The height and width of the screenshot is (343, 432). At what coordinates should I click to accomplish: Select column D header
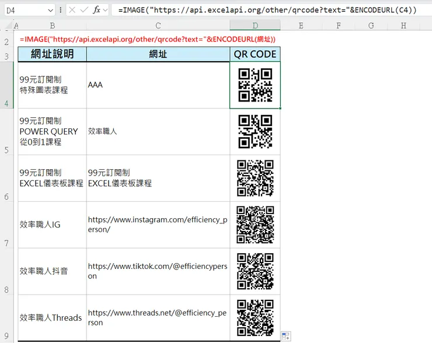pyautogui.click(x=255, y=26)
